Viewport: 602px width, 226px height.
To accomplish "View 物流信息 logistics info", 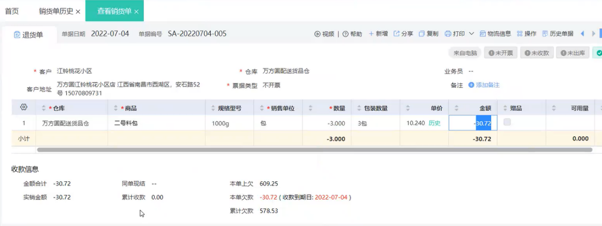I will pyautogui.click(x=495, y=34).
